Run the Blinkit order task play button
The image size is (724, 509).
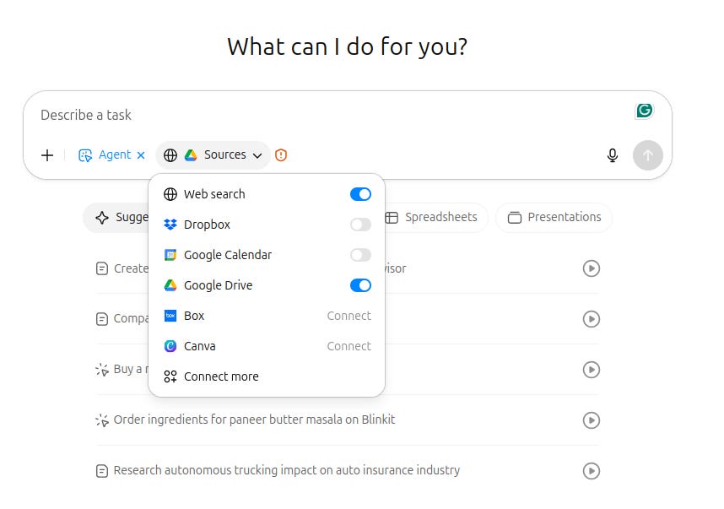592,420
